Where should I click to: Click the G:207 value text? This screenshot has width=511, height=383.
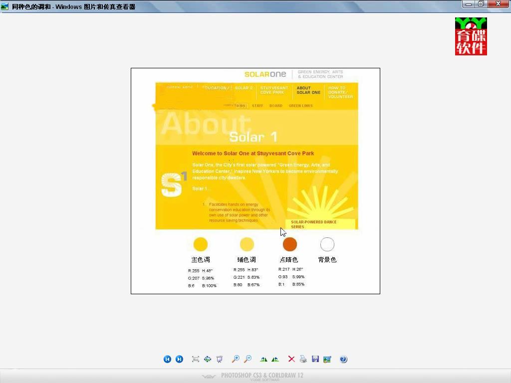click(194, 278)
